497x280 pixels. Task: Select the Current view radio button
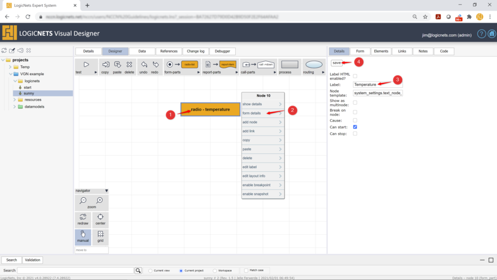click(150, 271)
